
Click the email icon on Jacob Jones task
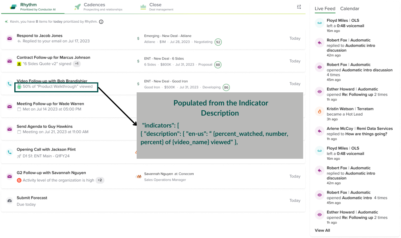pos(10,38)
